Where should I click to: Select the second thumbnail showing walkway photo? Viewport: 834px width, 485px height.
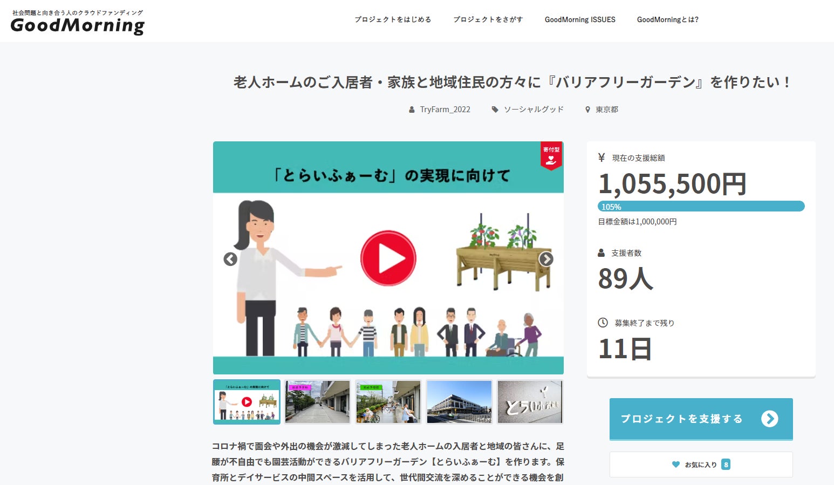[x=317, y=402]
